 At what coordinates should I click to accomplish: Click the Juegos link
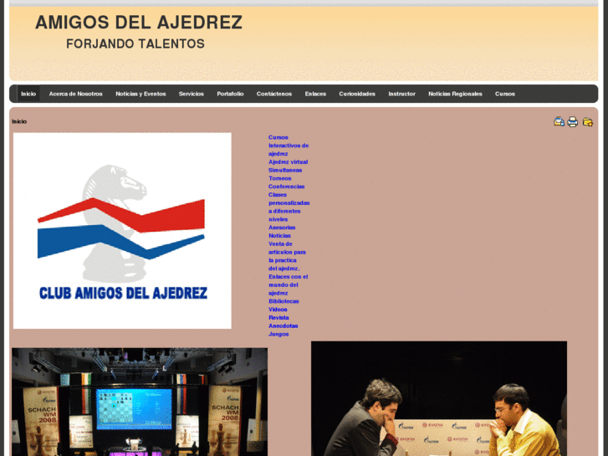click(278, 334)
